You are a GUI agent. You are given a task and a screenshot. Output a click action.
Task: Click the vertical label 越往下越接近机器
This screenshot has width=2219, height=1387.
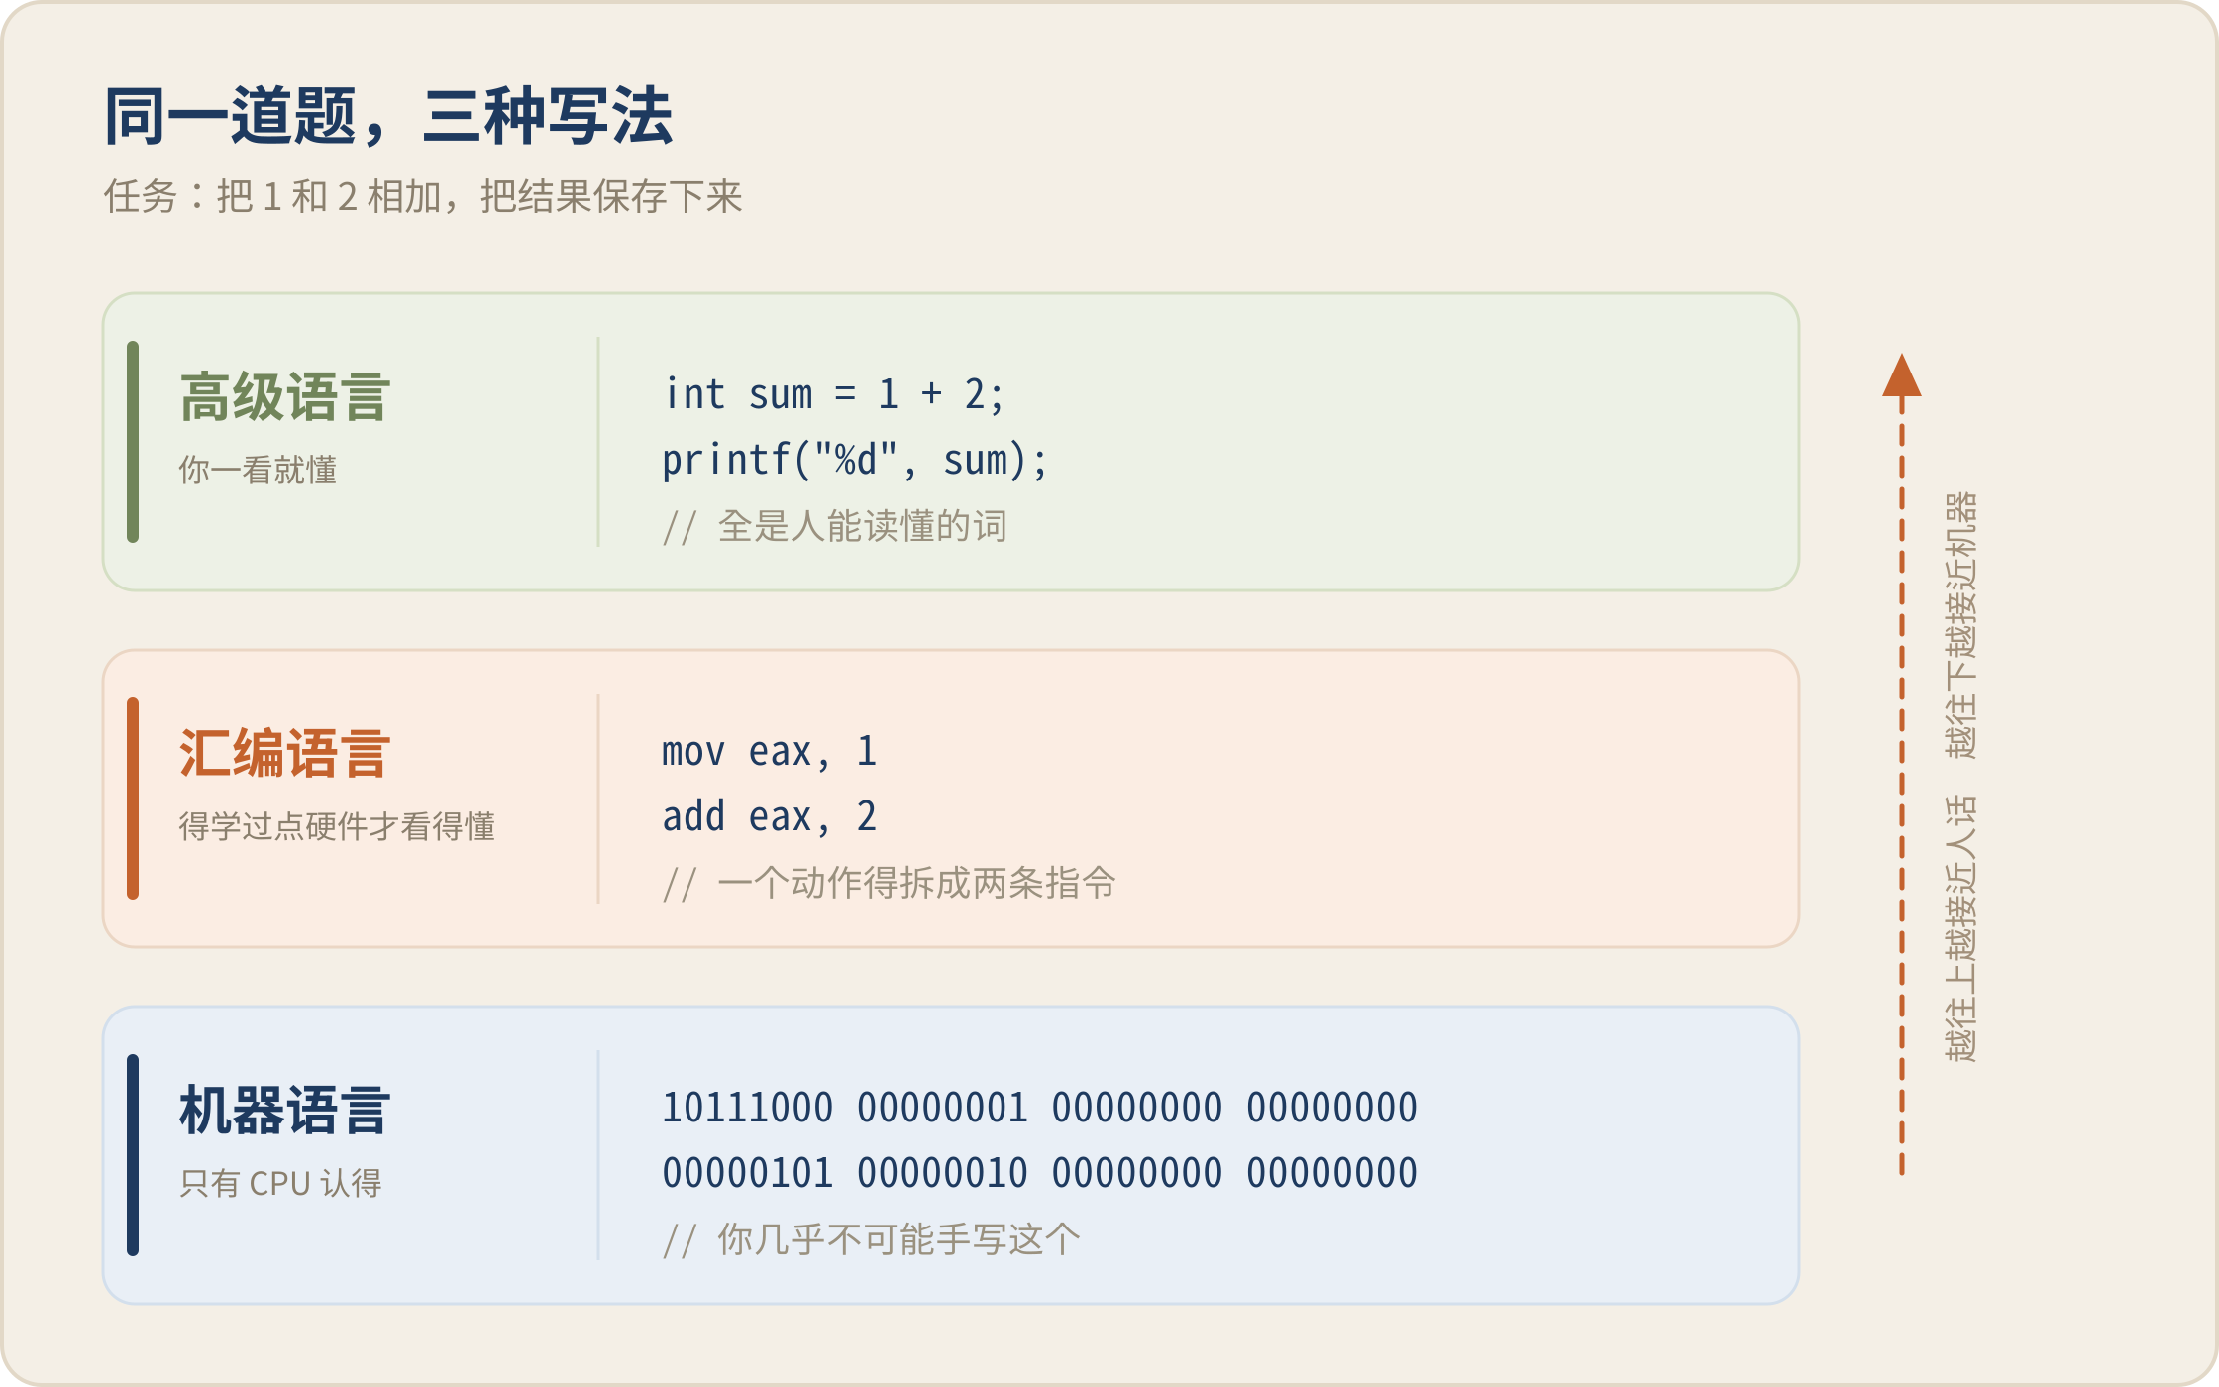tap(1960, 626)
